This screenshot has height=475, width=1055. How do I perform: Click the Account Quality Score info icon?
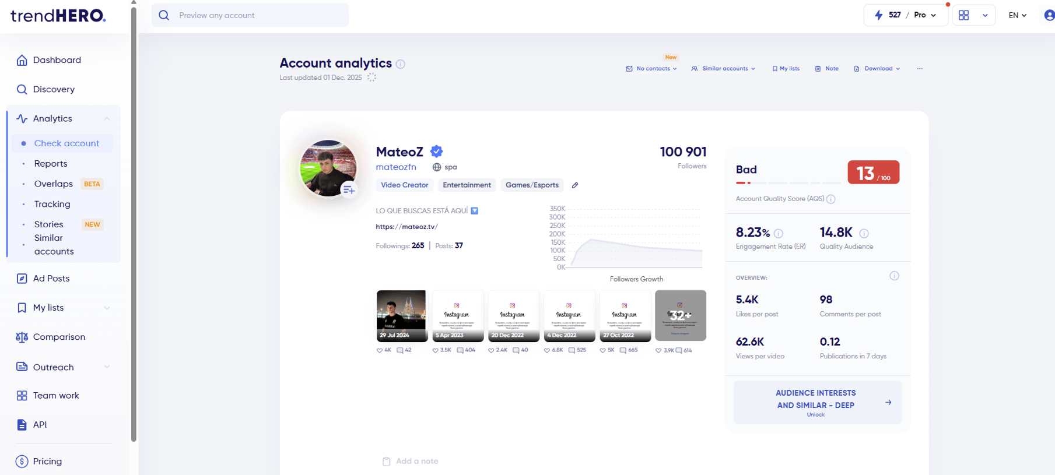coord(831,199)
